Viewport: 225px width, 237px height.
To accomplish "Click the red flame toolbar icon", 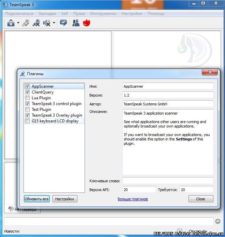I will (87, 23).
